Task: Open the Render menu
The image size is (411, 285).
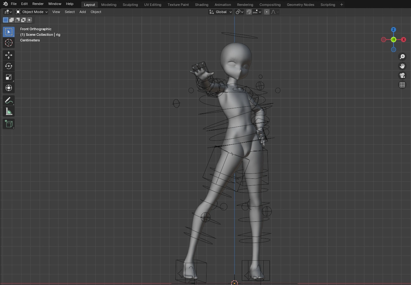Action: pyautogui.click(x=38, y=4)
